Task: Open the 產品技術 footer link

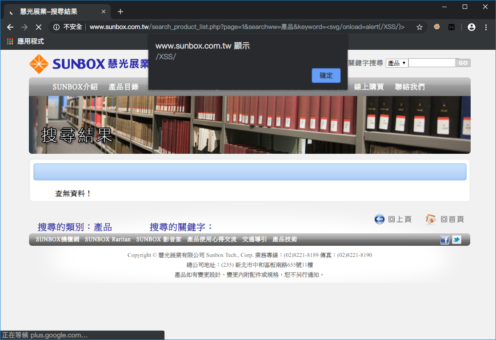Action: [285, 240]
